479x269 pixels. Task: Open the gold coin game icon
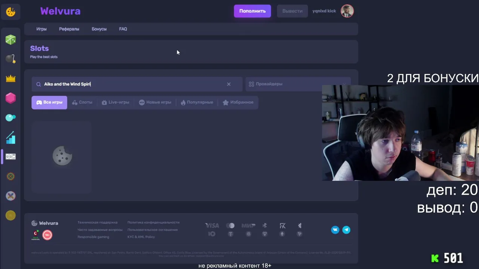tap(10, 215)
